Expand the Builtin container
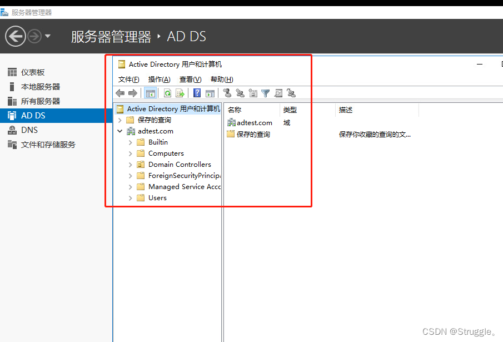 (x=131, y=142)
